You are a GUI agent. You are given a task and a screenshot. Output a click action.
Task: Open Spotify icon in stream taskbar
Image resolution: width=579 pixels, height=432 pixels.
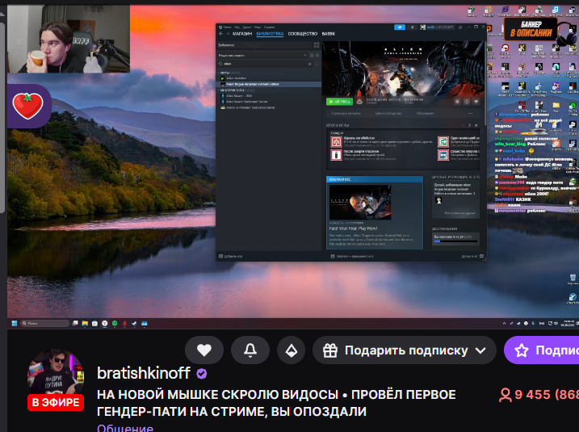tap(115, 324)
